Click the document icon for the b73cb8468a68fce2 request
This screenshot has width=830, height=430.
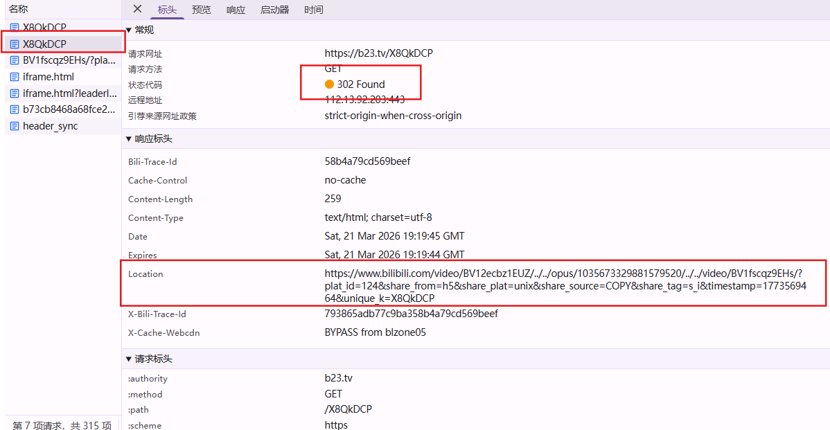point(14,109)
